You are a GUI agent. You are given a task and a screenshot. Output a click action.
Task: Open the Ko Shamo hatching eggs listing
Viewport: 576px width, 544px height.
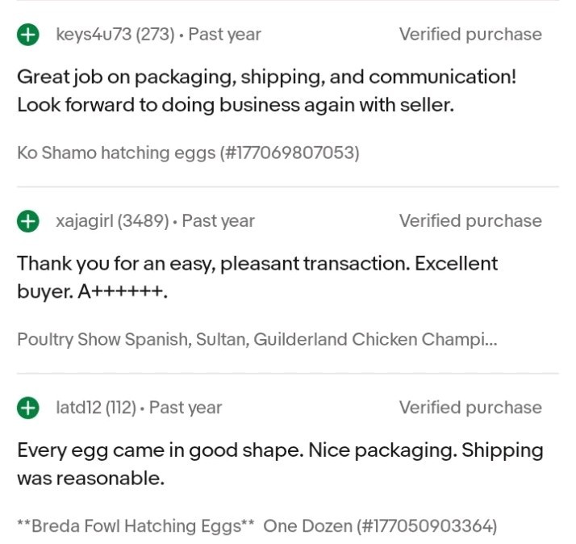(188, 153)
